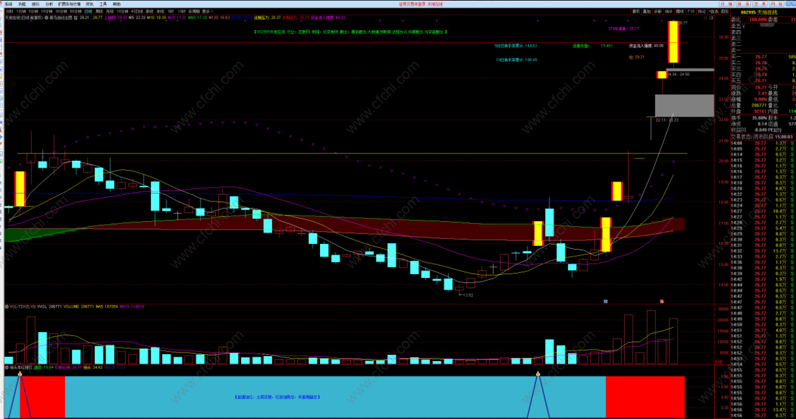Open F10 company info
The image size is (796, 419).
tap(691, 11)
